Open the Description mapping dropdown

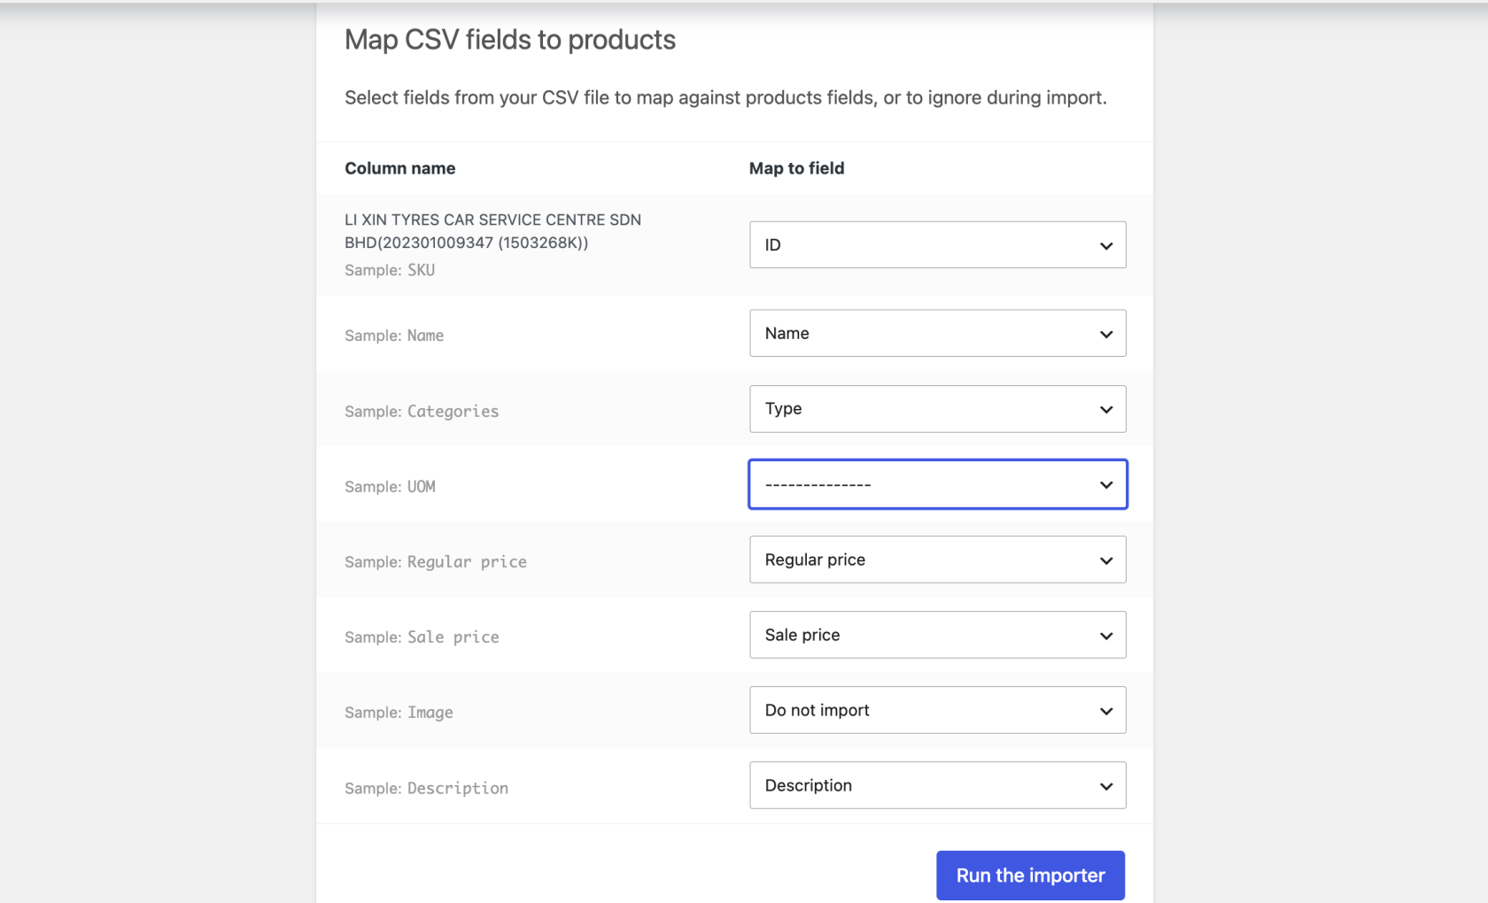click(x=937, y=785)
